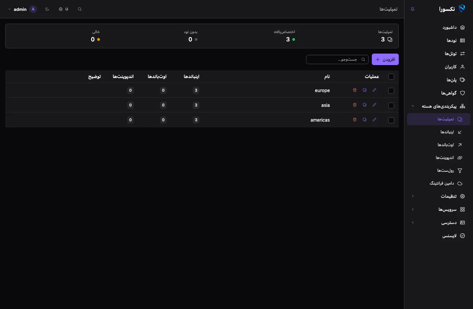Viewport: 473px width, 309px height.
Task: Check the asia row checkbox
Action: click(391, 106)
